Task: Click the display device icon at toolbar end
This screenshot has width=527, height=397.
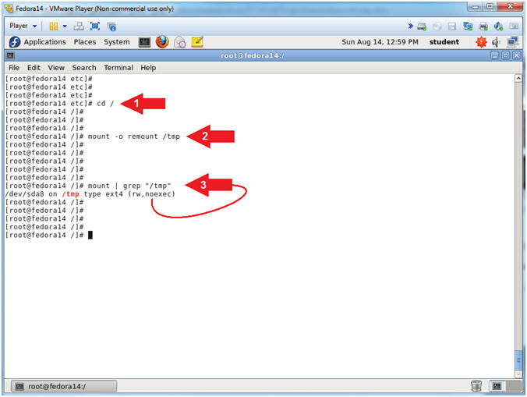Action: [x=514, y=27]
